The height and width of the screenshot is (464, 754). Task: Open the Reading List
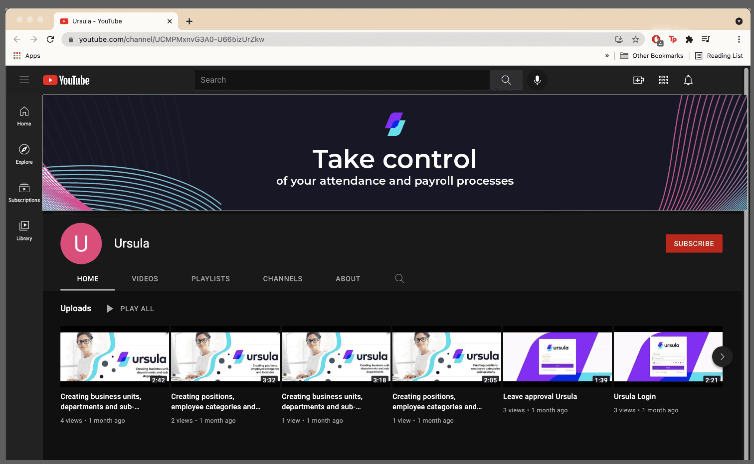719,56
